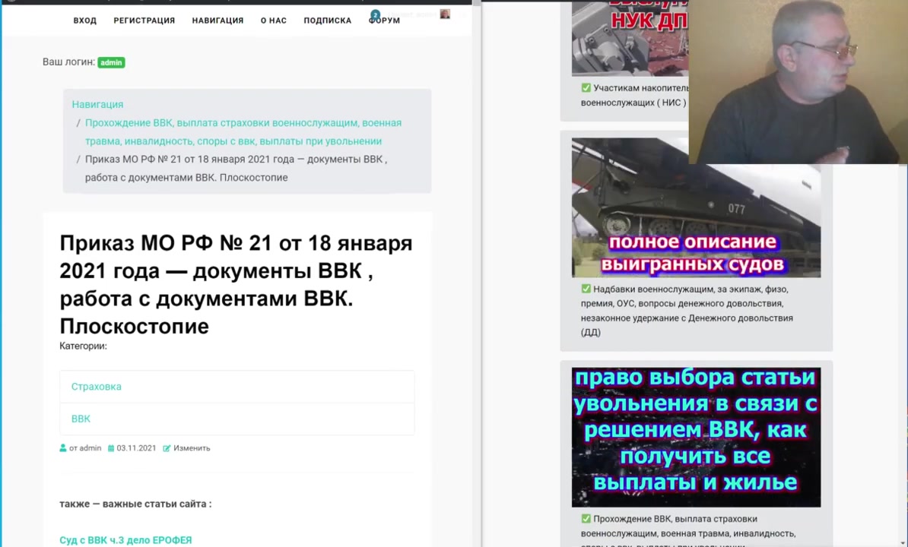Select the ВВК category link
The image size is (908, 547).
tap(81, 419)
